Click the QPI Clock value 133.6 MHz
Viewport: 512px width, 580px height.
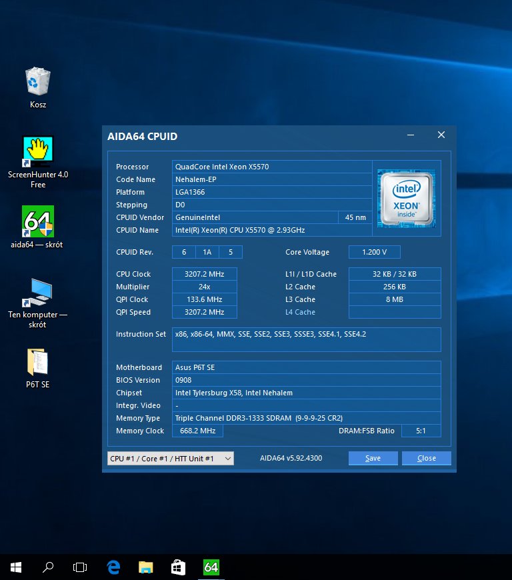pyautogui.click(x=205, y=299)
